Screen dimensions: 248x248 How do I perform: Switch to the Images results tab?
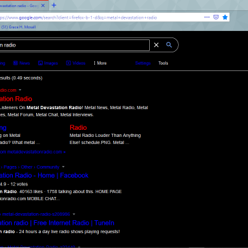(48, 63)
